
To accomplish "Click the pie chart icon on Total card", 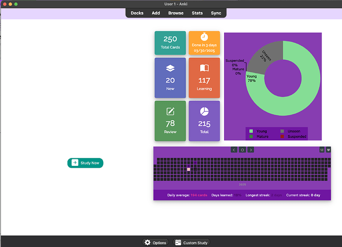I will click(x=204, y=111).
